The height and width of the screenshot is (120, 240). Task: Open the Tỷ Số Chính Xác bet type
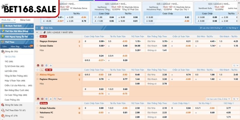pos(14,66)
